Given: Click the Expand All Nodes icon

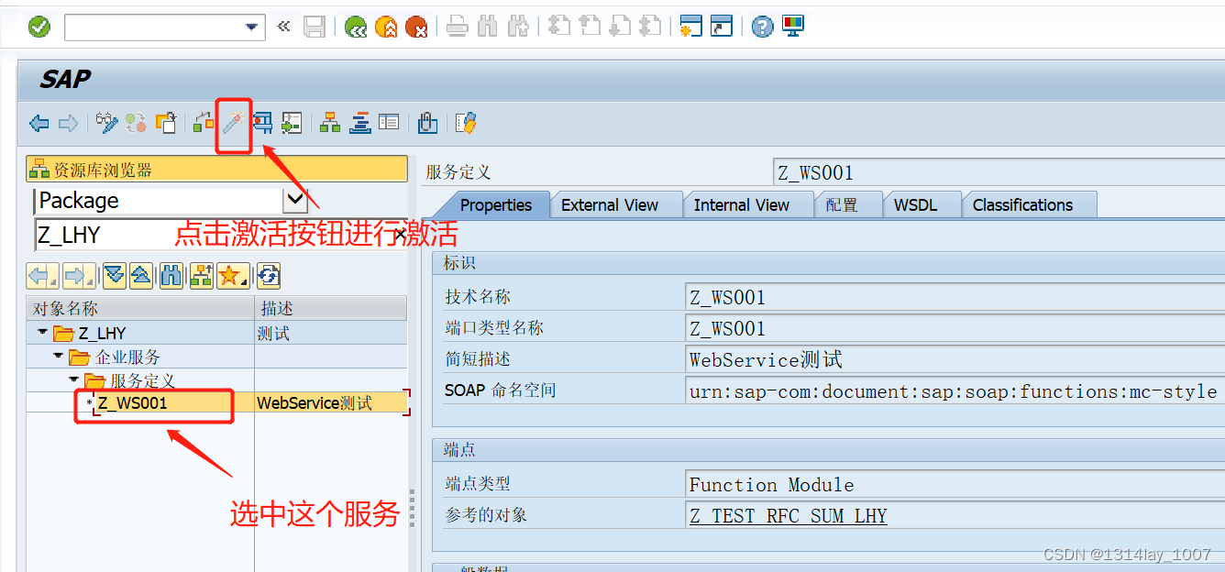Looking at the screenshot, I should [x=115, y=275].
